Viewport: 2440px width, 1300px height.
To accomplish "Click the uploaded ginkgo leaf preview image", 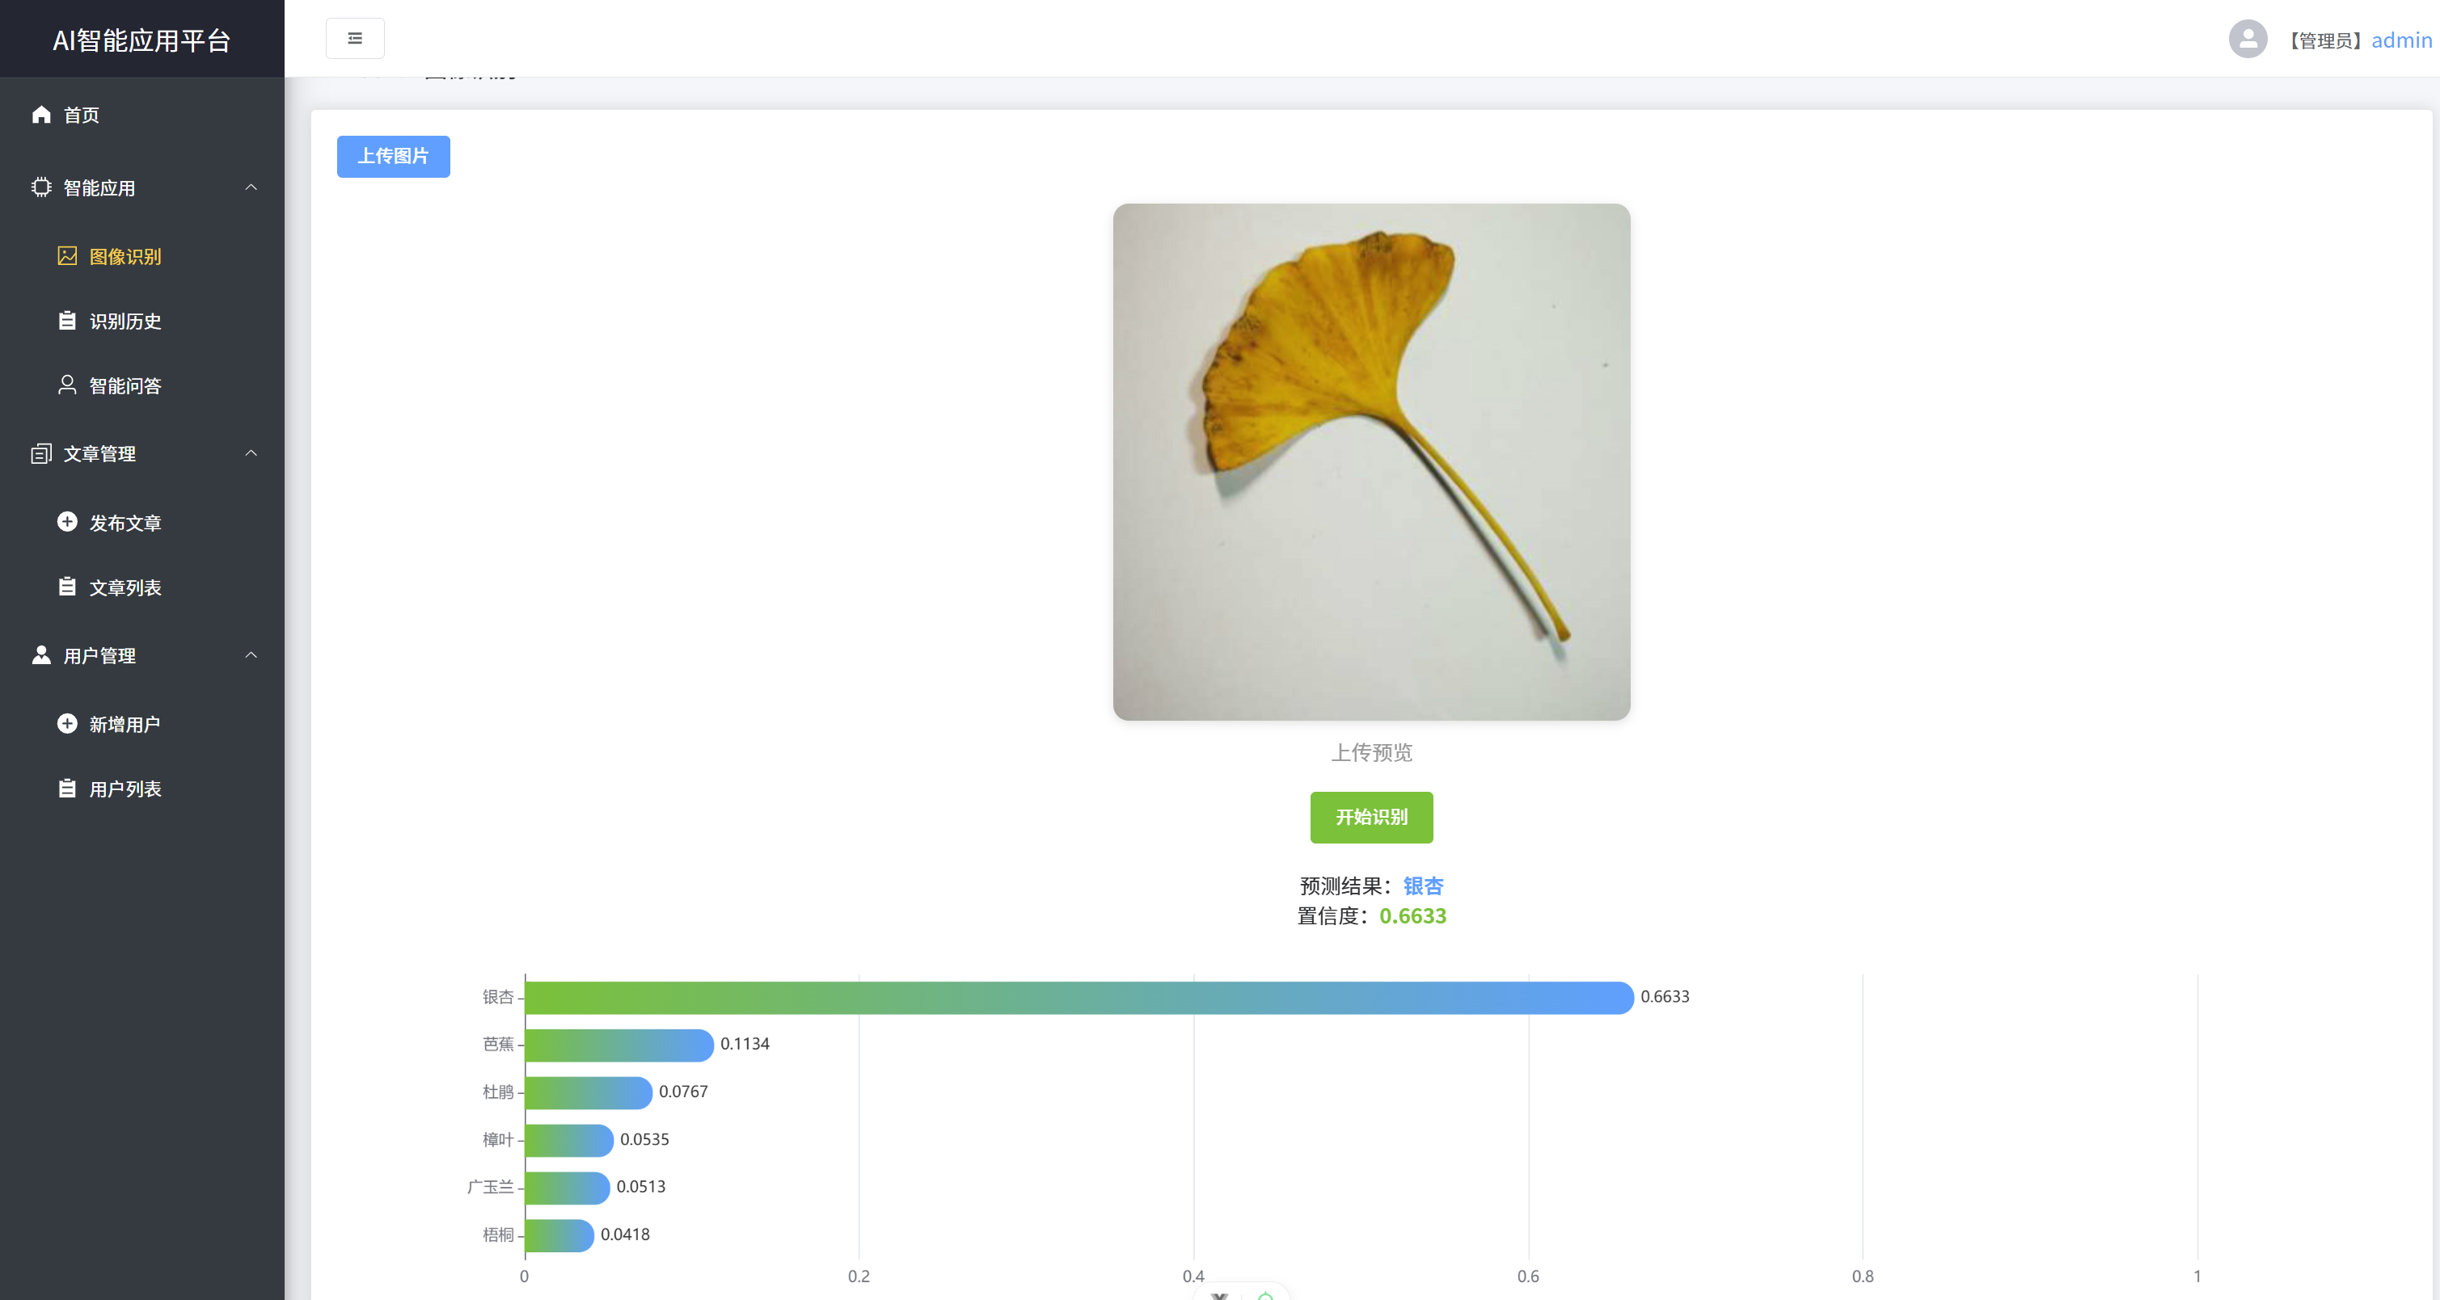I will coord(1370,461).
